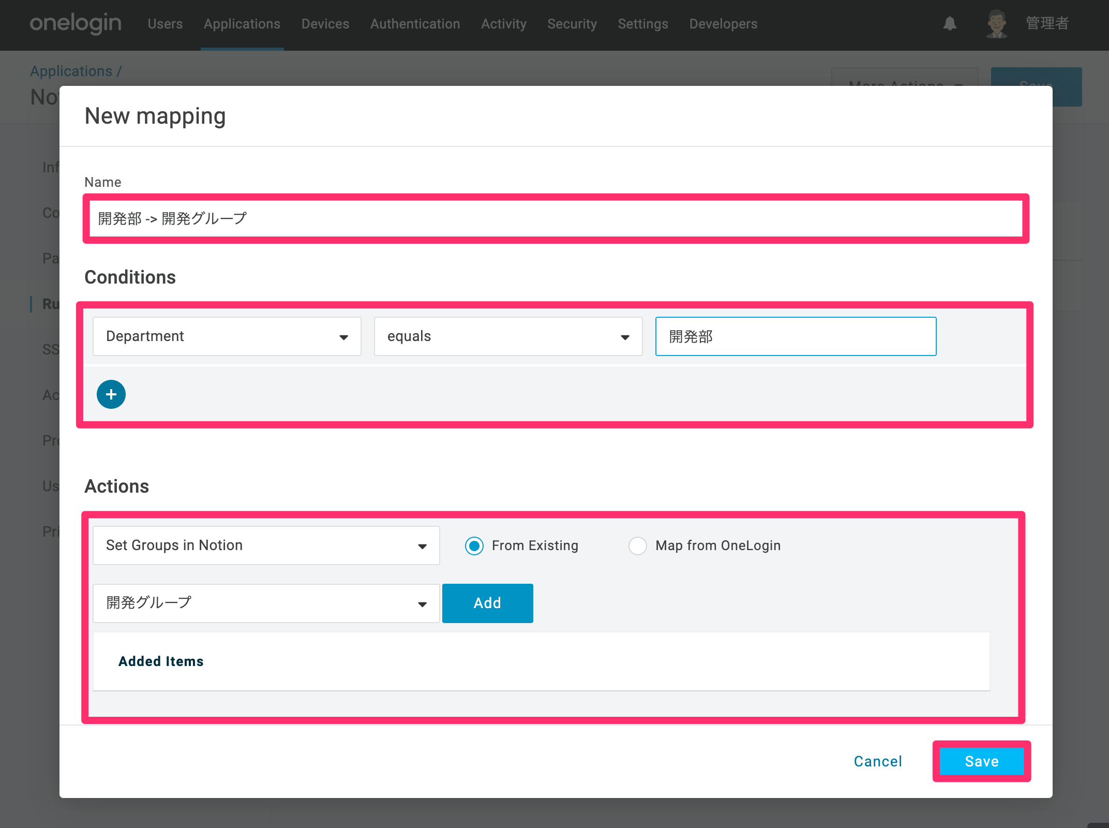
Task: Click the mapping Name input field
Action: (x=556, y=218)
